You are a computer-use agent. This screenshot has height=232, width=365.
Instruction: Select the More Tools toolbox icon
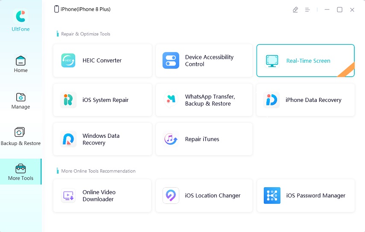[x=21, y=168]
